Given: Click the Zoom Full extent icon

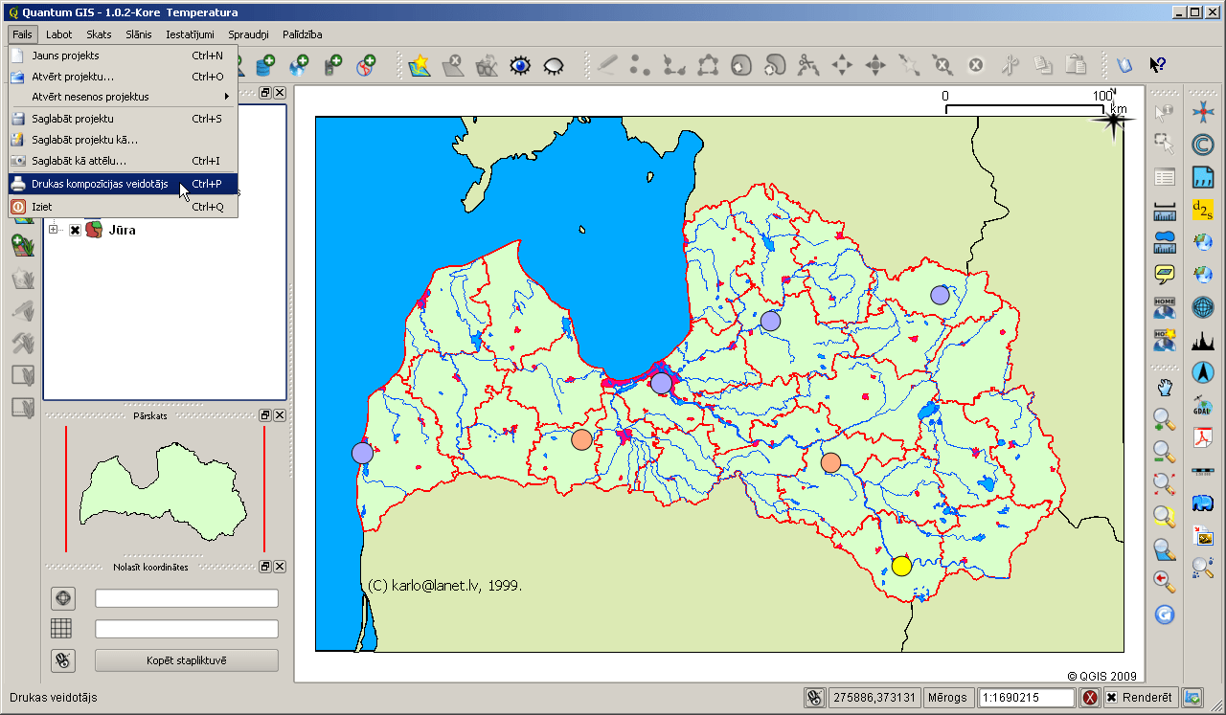Looking at the screenshot, I should (x=1165, y=484).
